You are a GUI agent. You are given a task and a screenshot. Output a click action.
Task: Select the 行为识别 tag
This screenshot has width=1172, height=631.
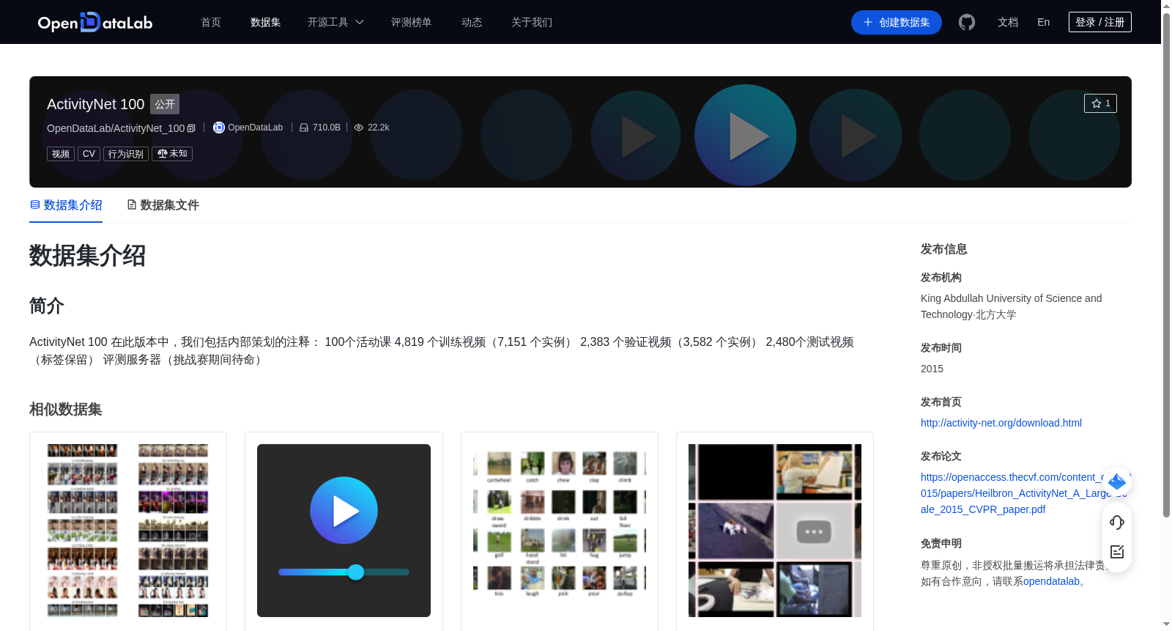coord(126,154)
